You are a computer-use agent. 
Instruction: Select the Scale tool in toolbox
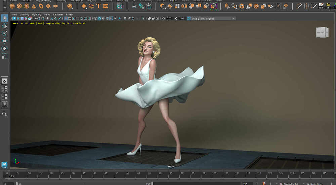pyautogui.click(x=4, y=56)
